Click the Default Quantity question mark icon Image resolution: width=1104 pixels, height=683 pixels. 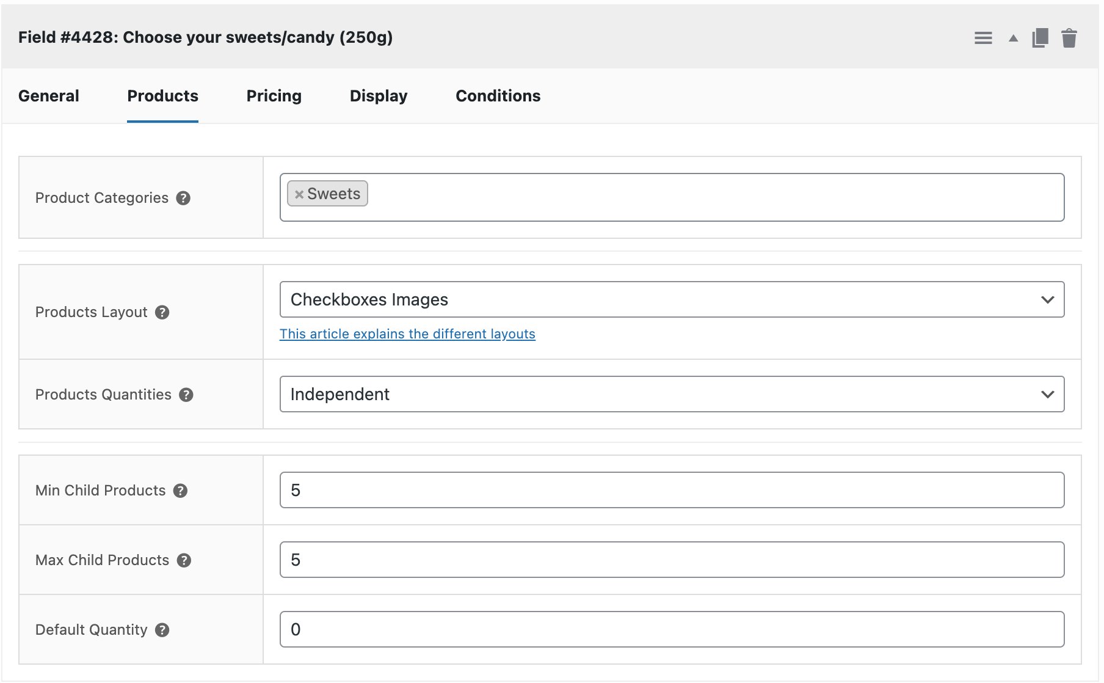(162, 630)
